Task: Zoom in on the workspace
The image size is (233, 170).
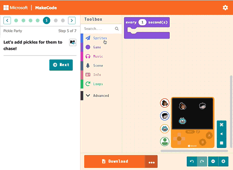Action: point(223,161)
